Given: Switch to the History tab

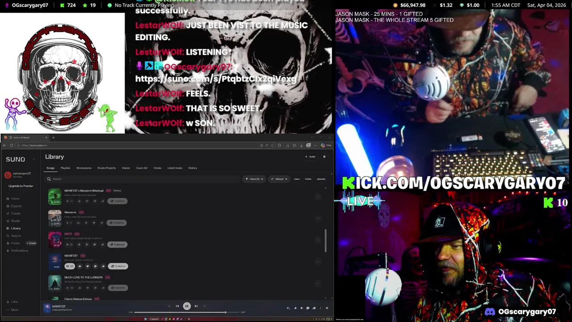Looking at the screenshot, I should click(x=193, y=168).
